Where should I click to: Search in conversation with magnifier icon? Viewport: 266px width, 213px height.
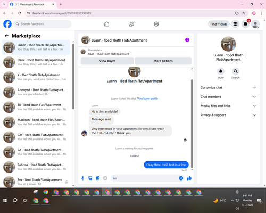point(236,71)
